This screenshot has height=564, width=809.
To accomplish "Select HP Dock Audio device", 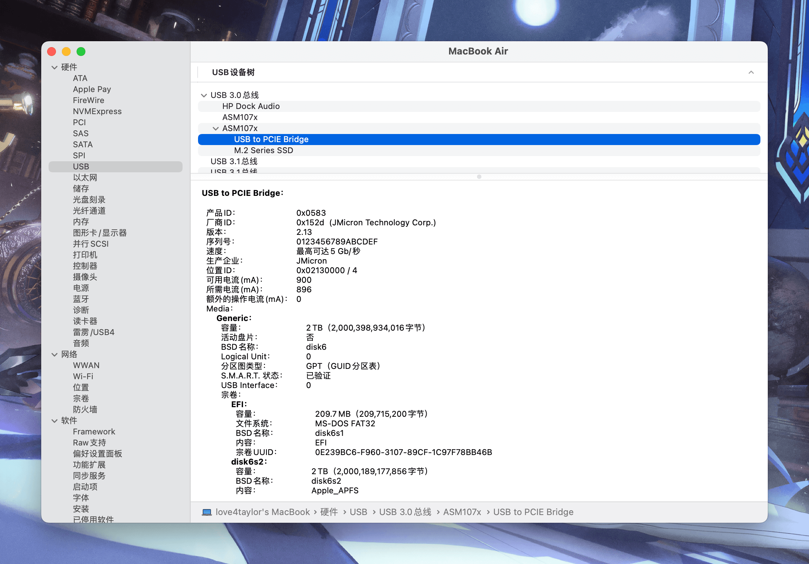I will tap(251, 106).
